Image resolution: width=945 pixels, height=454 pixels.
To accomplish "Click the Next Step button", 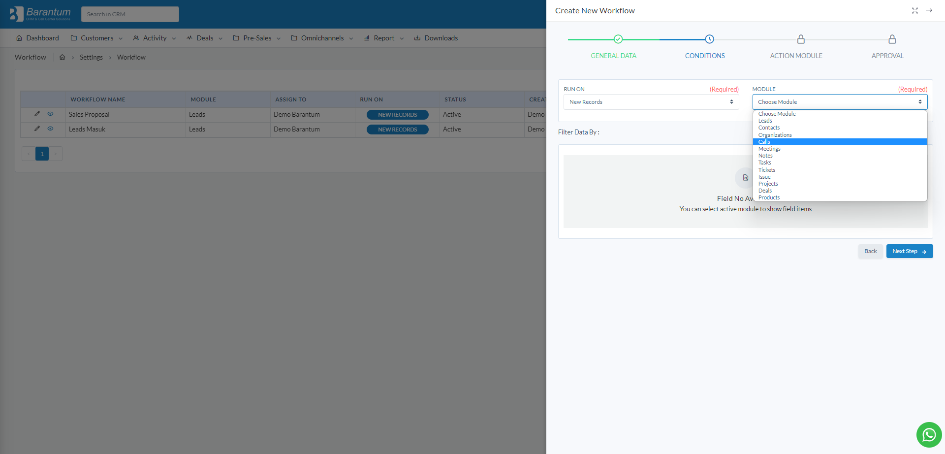I will [910, 251].
